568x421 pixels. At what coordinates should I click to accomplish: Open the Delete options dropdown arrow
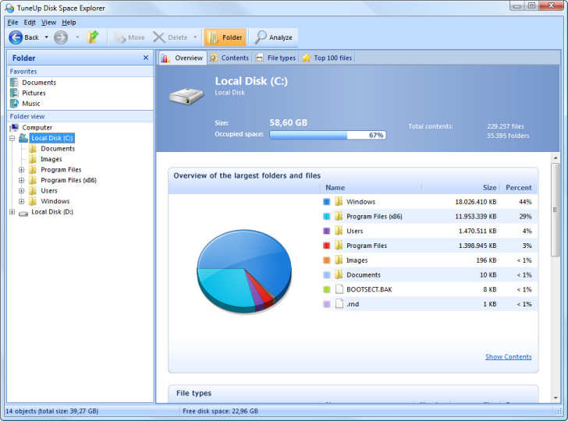tap(195, 37)
